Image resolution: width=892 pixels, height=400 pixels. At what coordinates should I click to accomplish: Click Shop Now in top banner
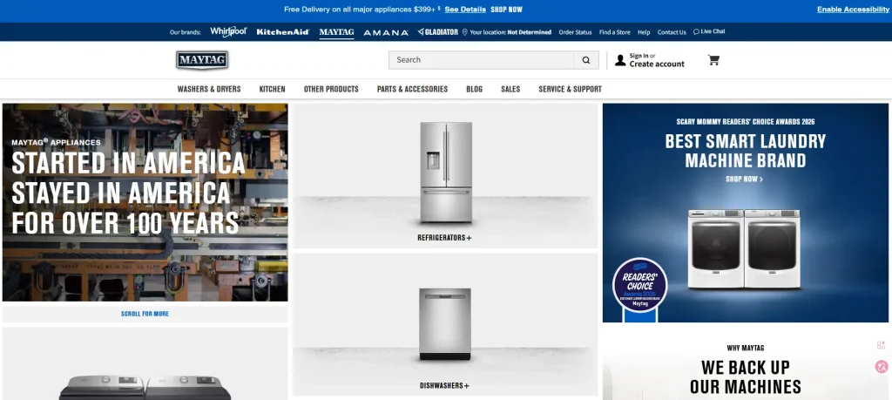[x=506, y=10]
